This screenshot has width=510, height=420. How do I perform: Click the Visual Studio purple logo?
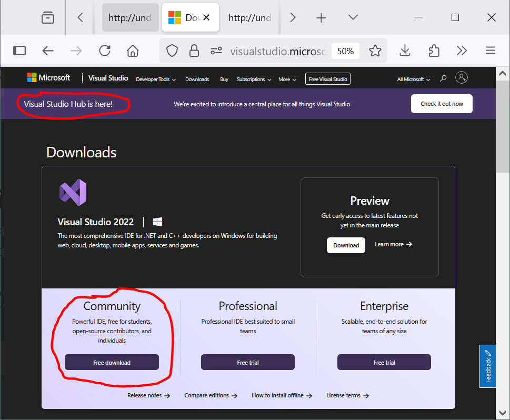(x=73, y=192)
